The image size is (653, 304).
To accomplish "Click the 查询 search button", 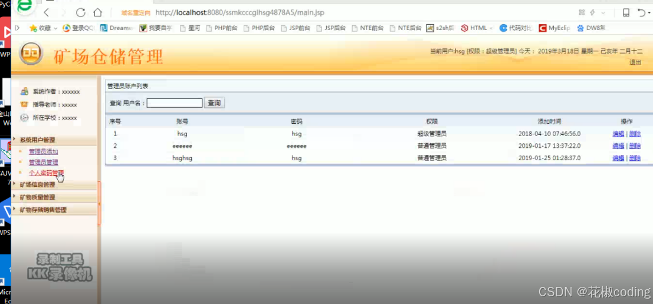I will pyautogui.click(x=214, y=103).
